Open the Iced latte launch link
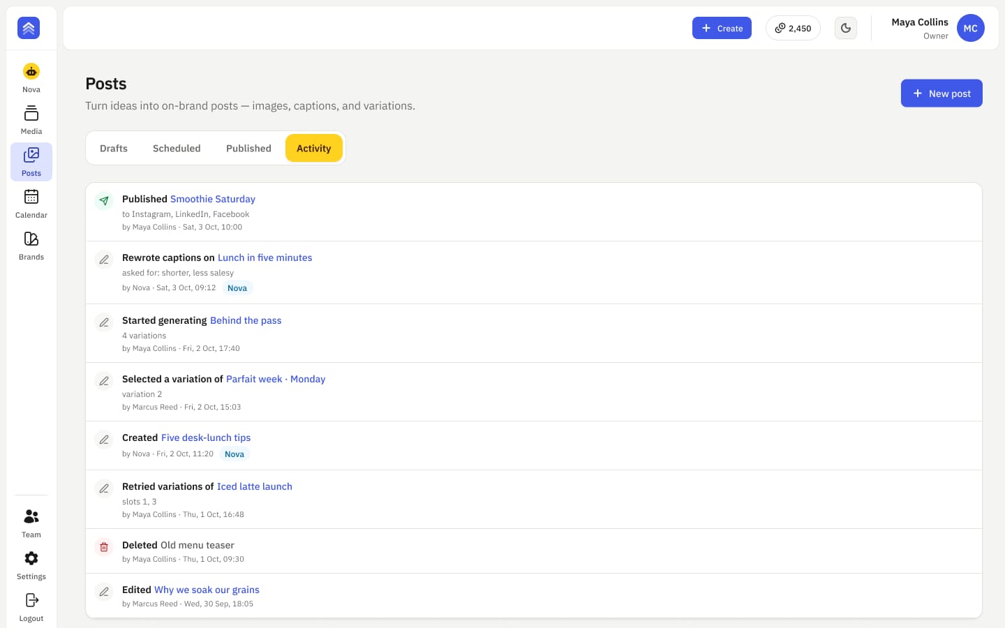This screenshot has height=628, width=1005. click(255, 486)
